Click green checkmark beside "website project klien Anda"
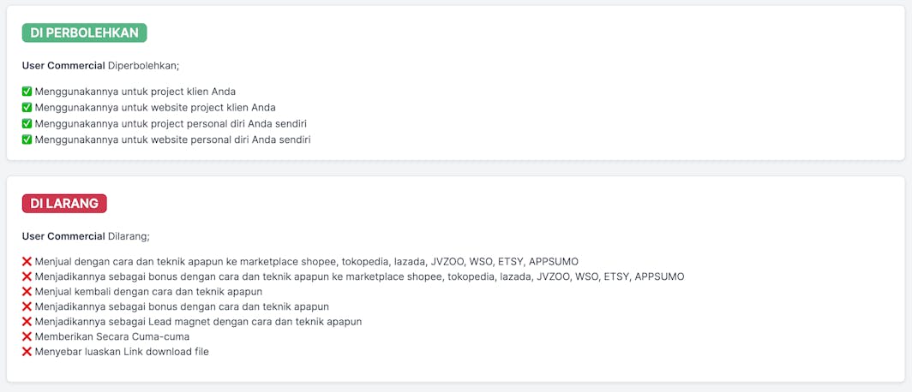This screenshot has width=912, height=392. pos(27,107)
